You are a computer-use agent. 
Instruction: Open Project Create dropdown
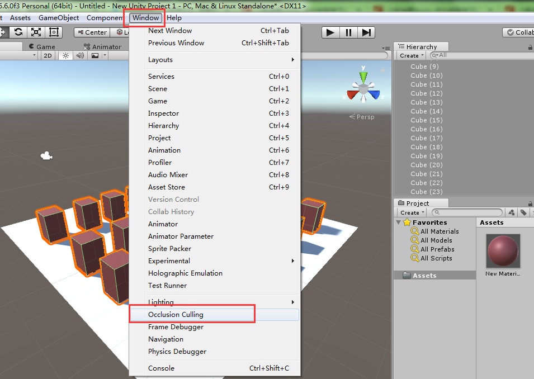412,212
